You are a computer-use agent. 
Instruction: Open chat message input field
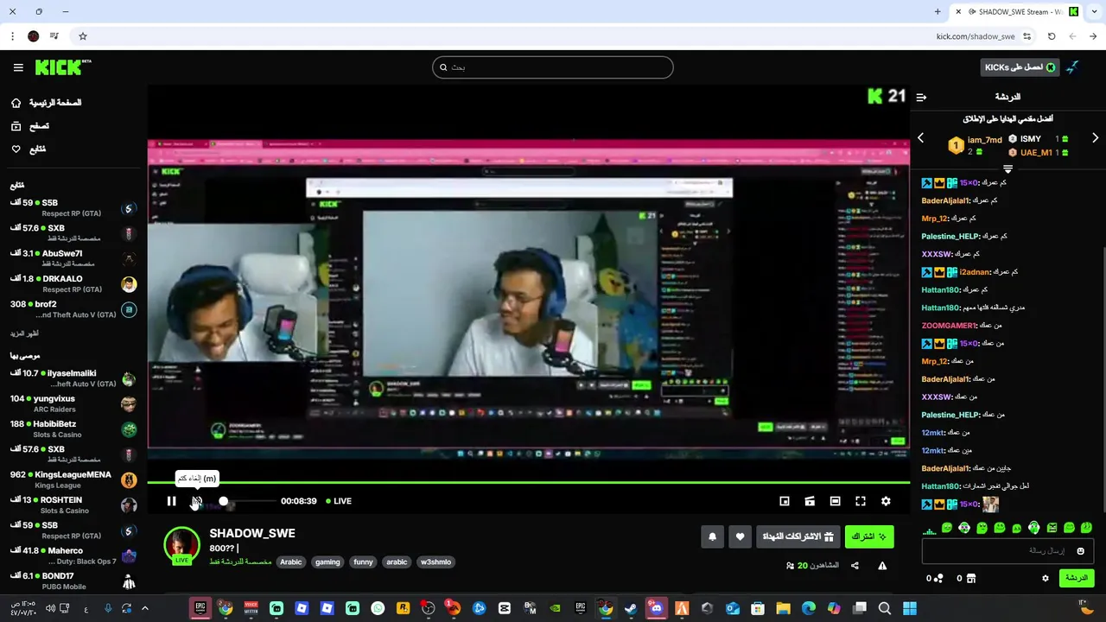(1007, 550)
